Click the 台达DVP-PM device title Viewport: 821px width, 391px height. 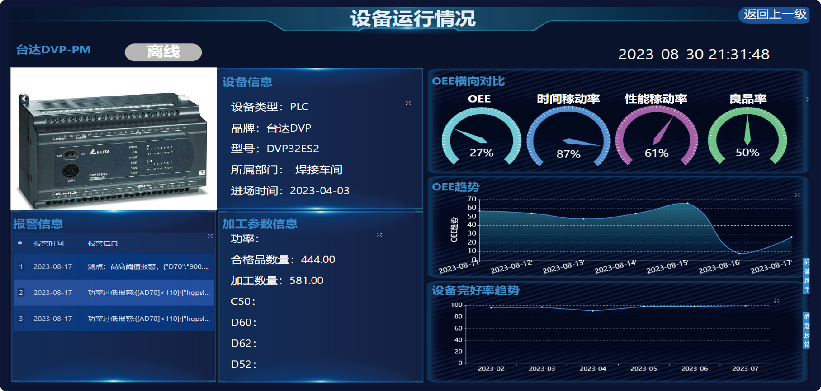(x=54, y=50)
